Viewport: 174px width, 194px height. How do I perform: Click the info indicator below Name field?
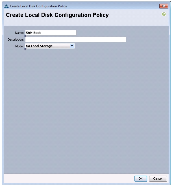(x=25, y=36)
